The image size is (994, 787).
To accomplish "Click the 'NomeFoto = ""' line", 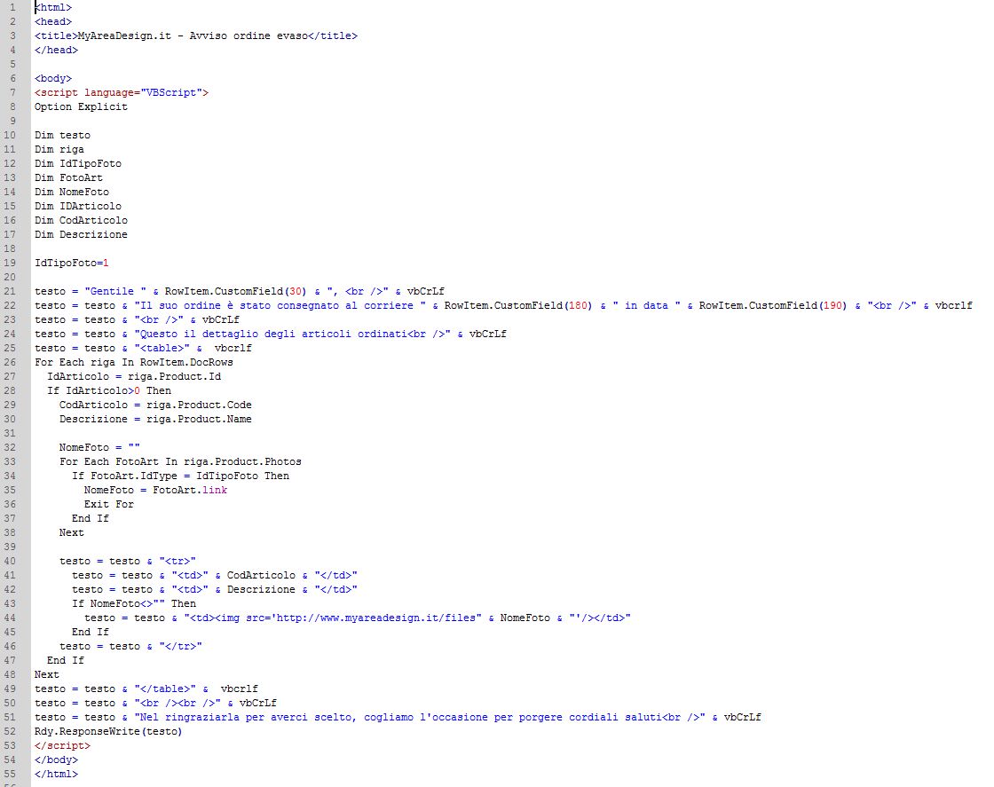I will tap(99, 447).
